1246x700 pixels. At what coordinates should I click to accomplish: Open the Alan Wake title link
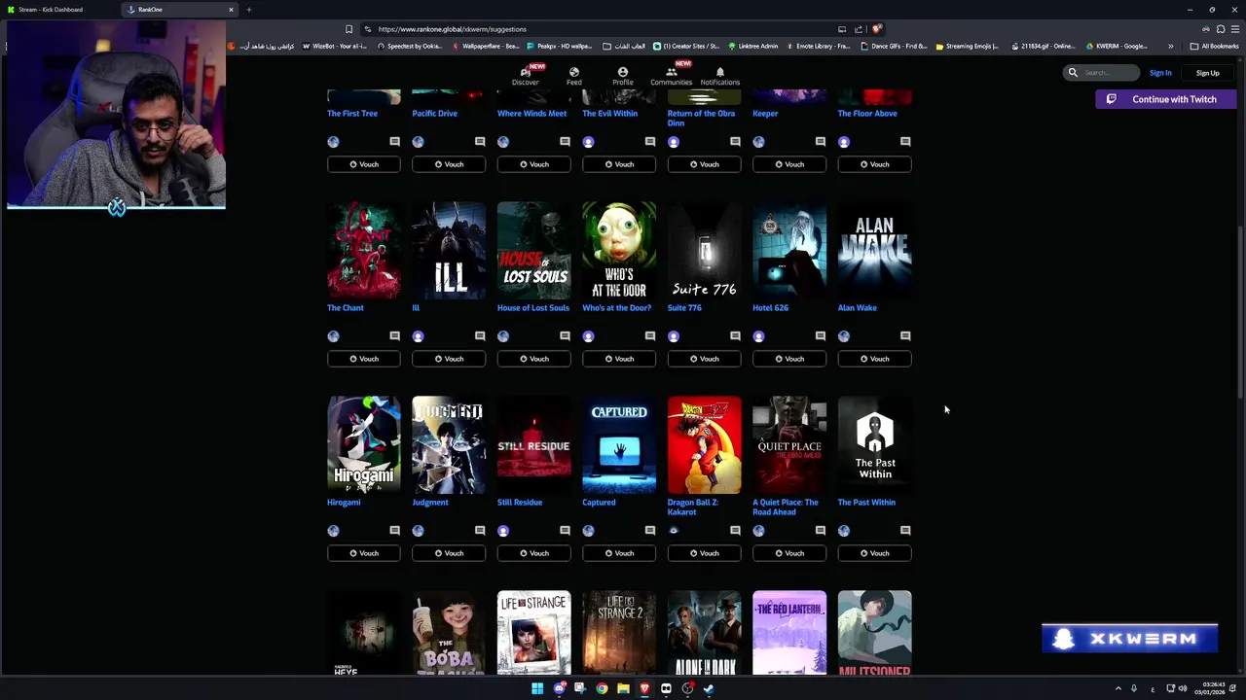(858, 308)
